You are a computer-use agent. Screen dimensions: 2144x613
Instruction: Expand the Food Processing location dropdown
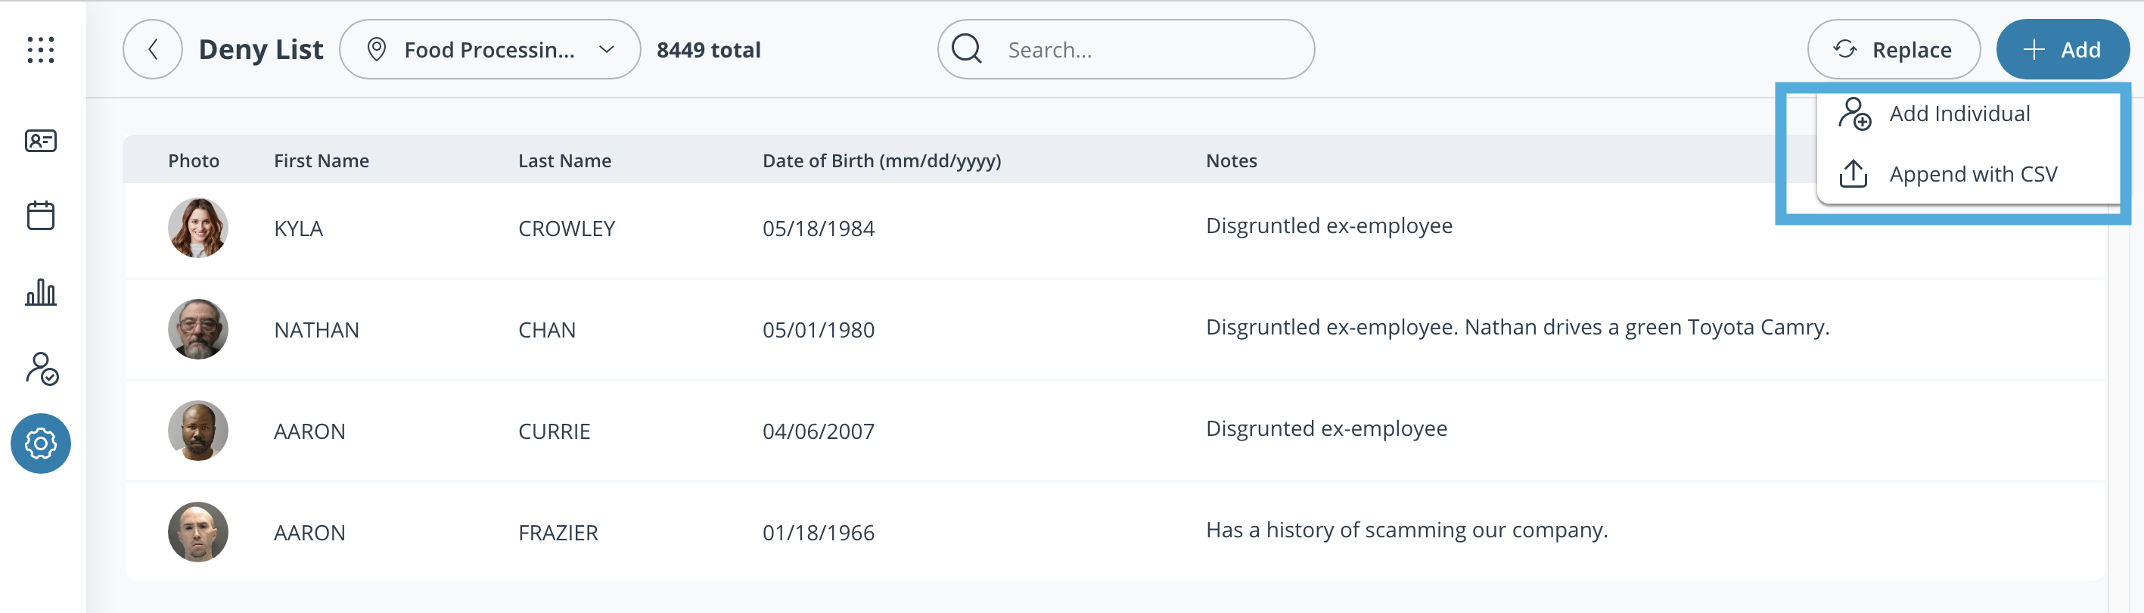tap(489, 50)
